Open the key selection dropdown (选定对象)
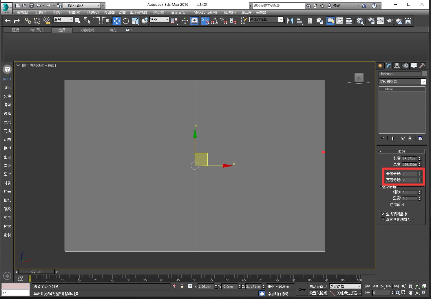 [x=346, y=286]
